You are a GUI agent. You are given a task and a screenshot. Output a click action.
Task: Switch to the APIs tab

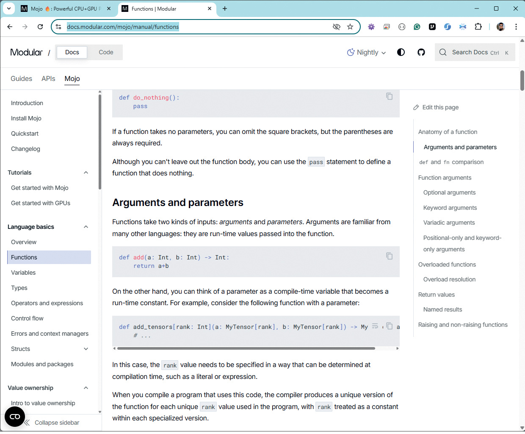[x=48, y=78]
